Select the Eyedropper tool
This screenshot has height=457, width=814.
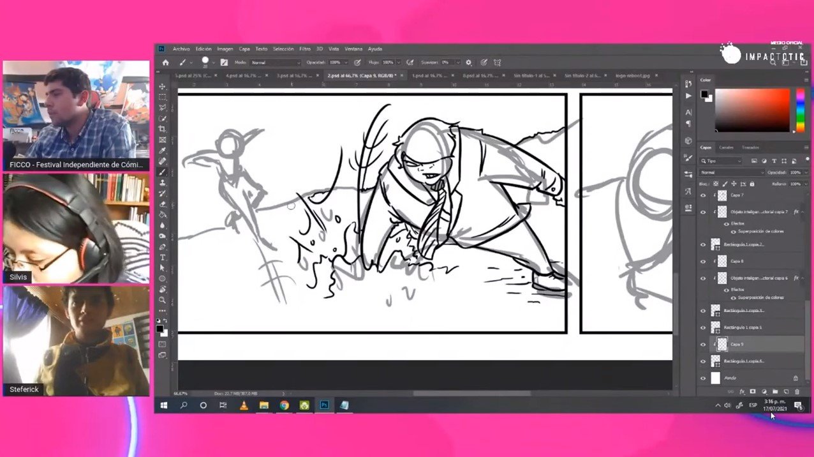162,151
